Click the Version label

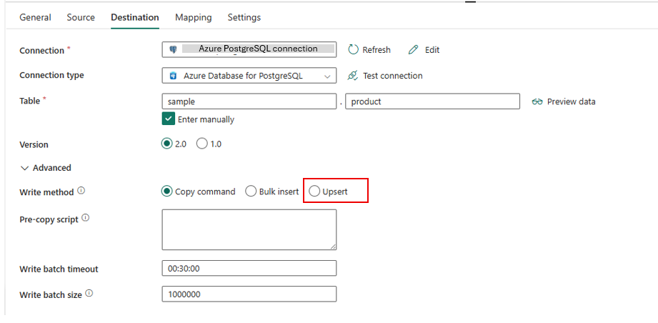34,144
